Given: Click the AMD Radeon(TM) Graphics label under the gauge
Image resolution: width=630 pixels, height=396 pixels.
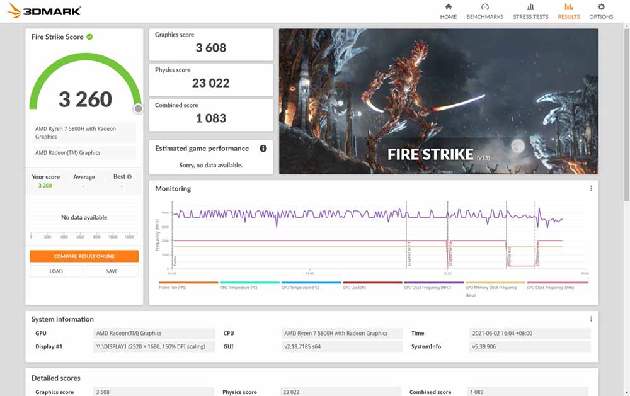Looking at the screenshot, I should 84,152.
